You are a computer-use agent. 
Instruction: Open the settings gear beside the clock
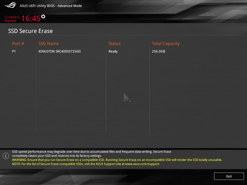click(x=43, y=16)
